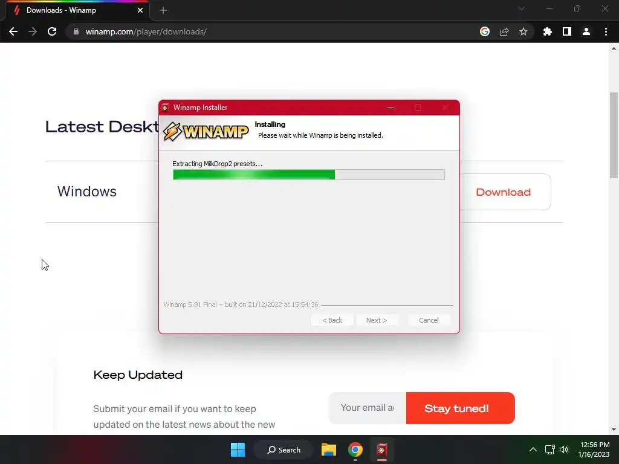Open the tab search chevron
This screenshot has width=619, height=464.
[522, 8]
